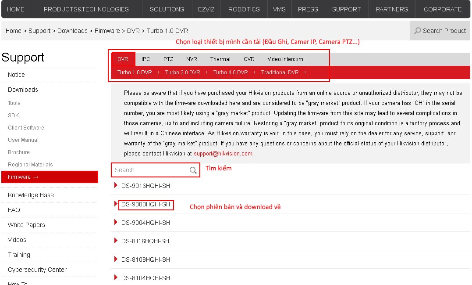Choose the Turbo 3.0 DVR sub-tab
Screen dimensions: 472x285
pos(182,72)
